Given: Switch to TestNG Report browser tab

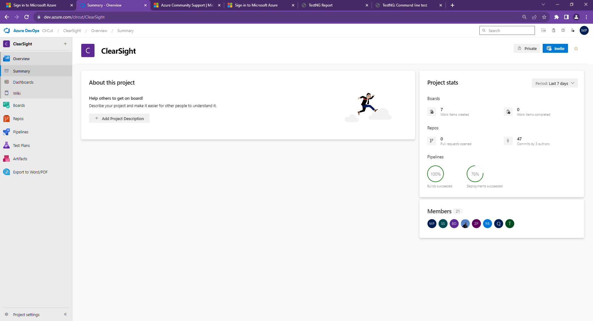Looking at the screenshot, I should click(x=334, y=5).
